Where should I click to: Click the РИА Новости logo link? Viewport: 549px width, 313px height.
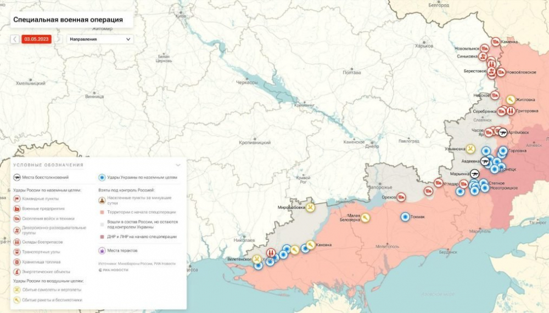click(115, 270)
